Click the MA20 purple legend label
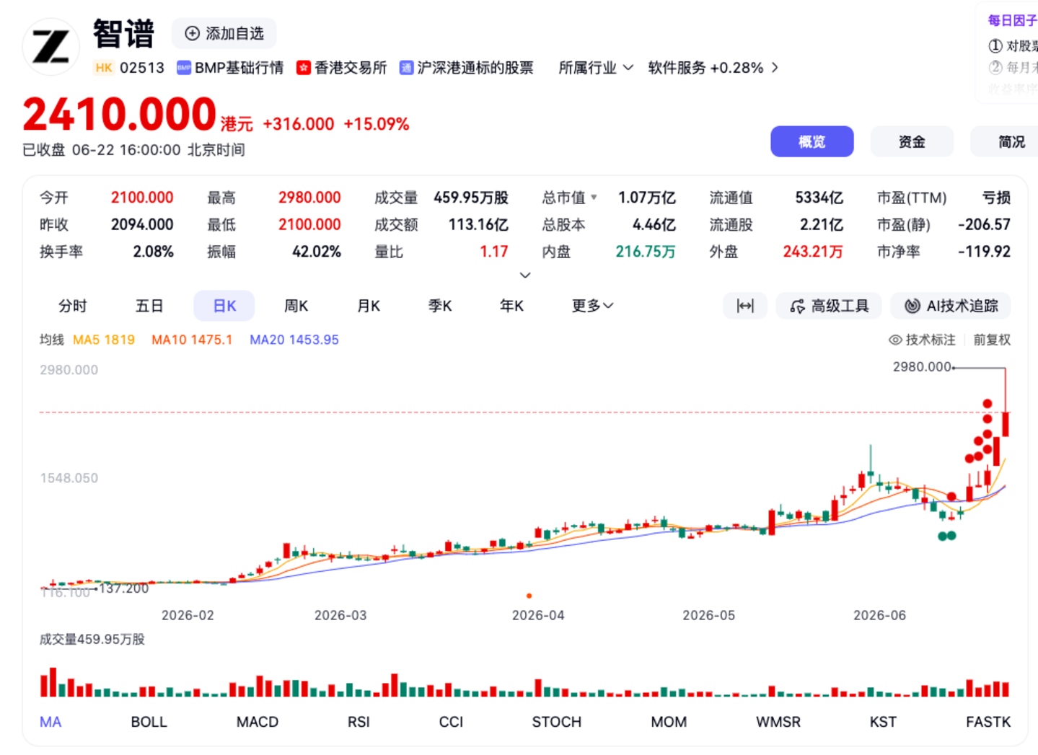The height and width of the screenshot is (755, 1038). [x=294, y=340]
